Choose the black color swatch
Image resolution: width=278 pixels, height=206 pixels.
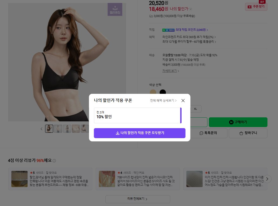tap(163, 92)
